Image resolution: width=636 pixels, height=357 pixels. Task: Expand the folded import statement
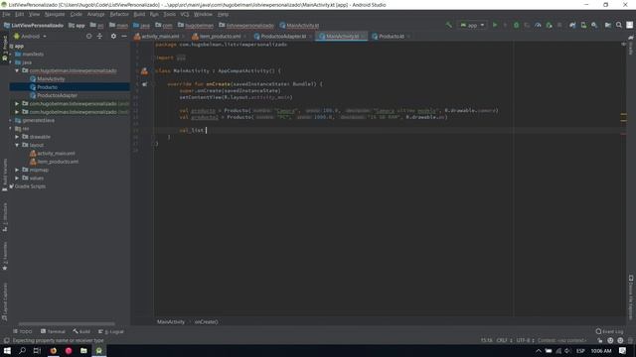coord(181,58)
